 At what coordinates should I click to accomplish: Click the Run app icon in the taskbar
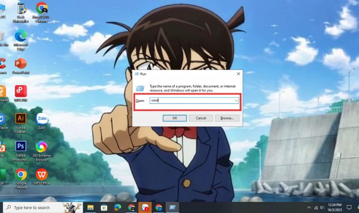pyautogui.click(x=172, y=207)
